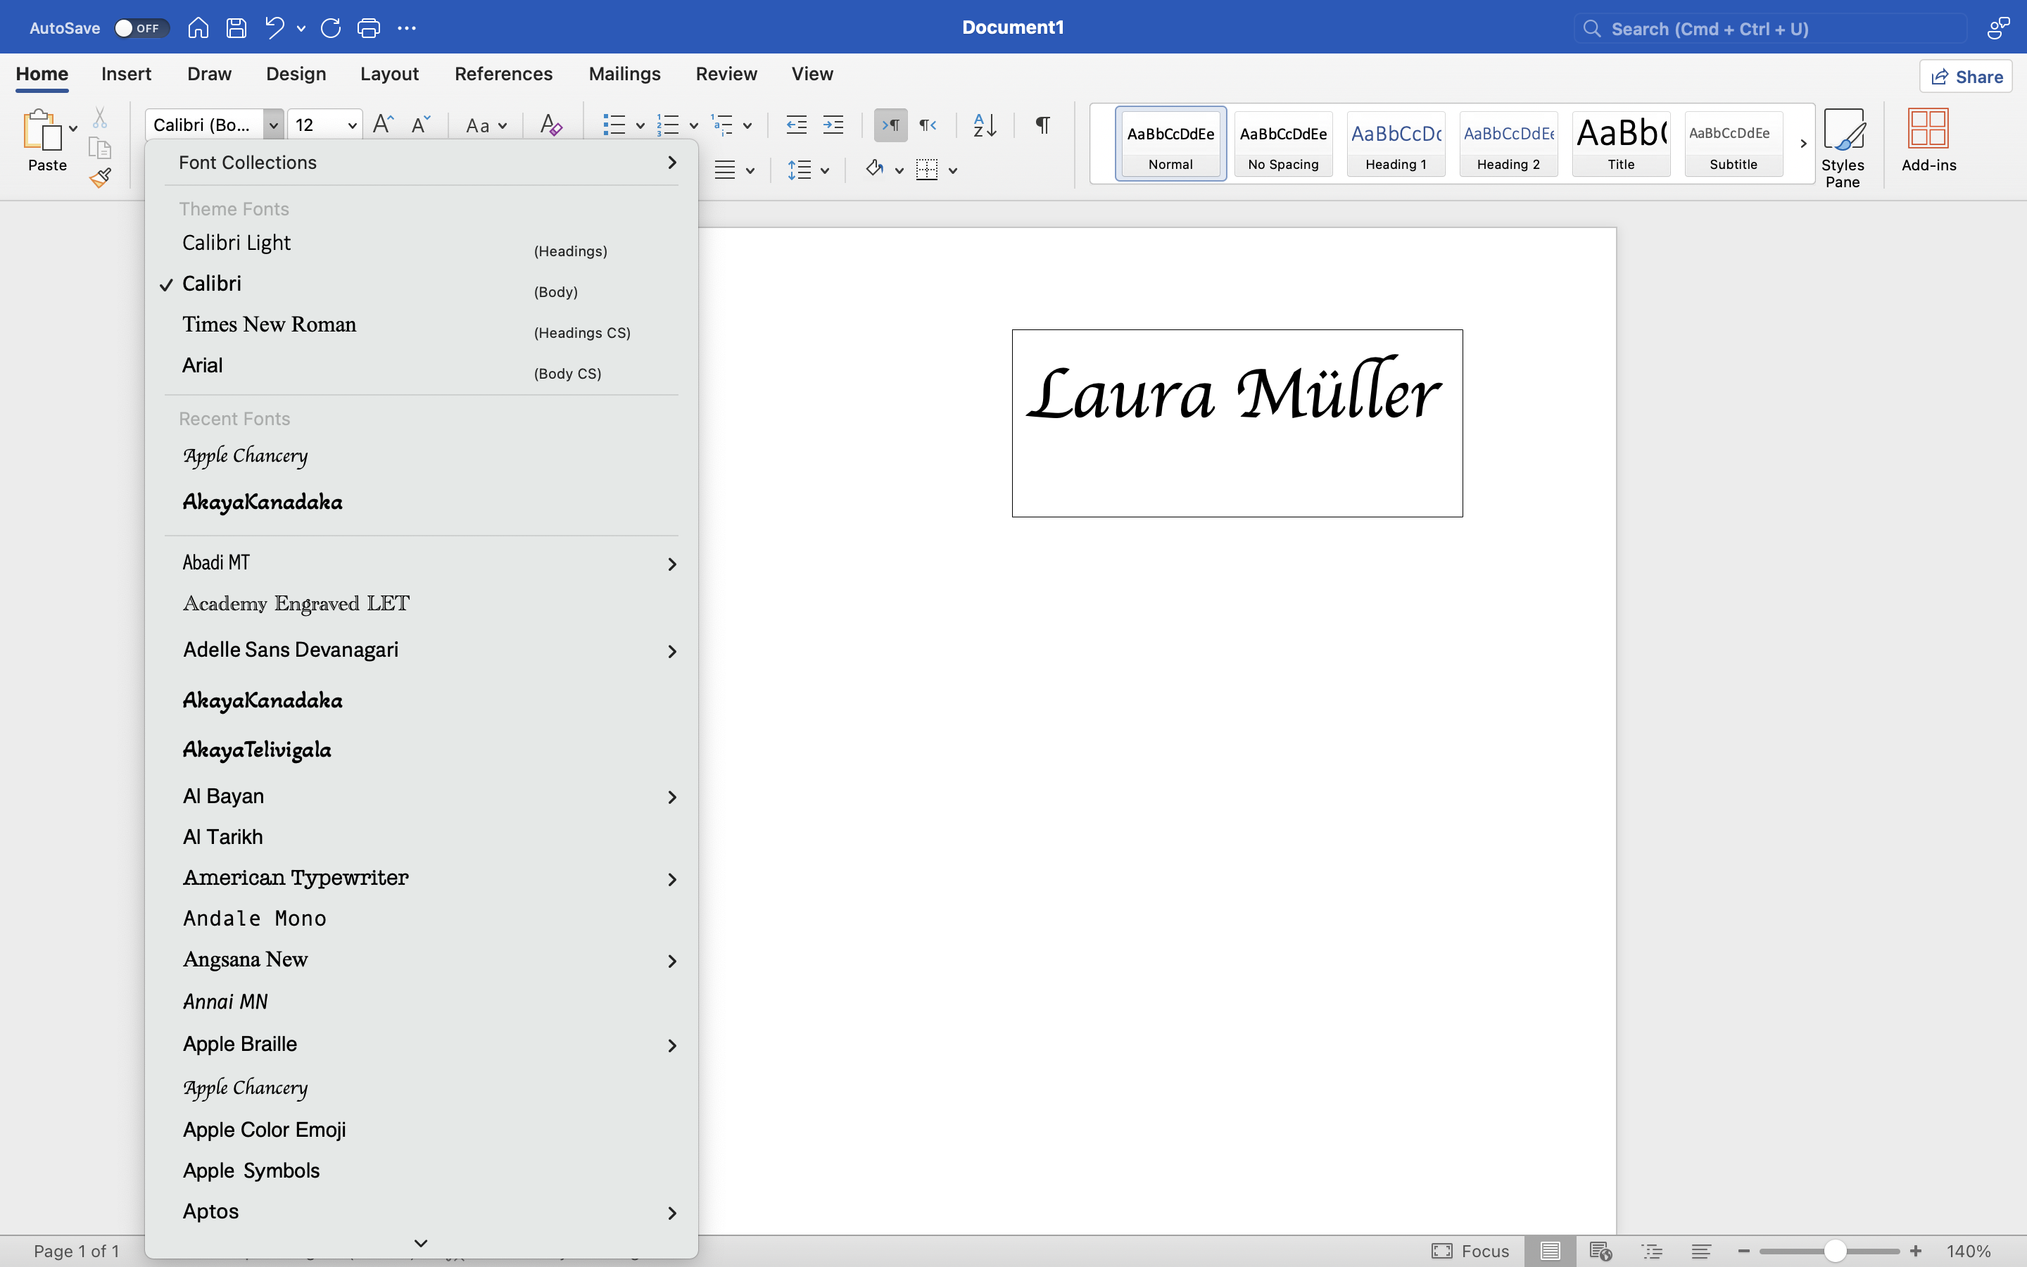
Task: Apply the No Spacing style
Action: coord(1283,144)
